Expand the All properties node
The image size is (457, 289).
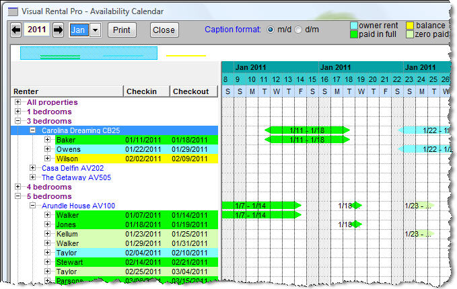click(17, 102)
